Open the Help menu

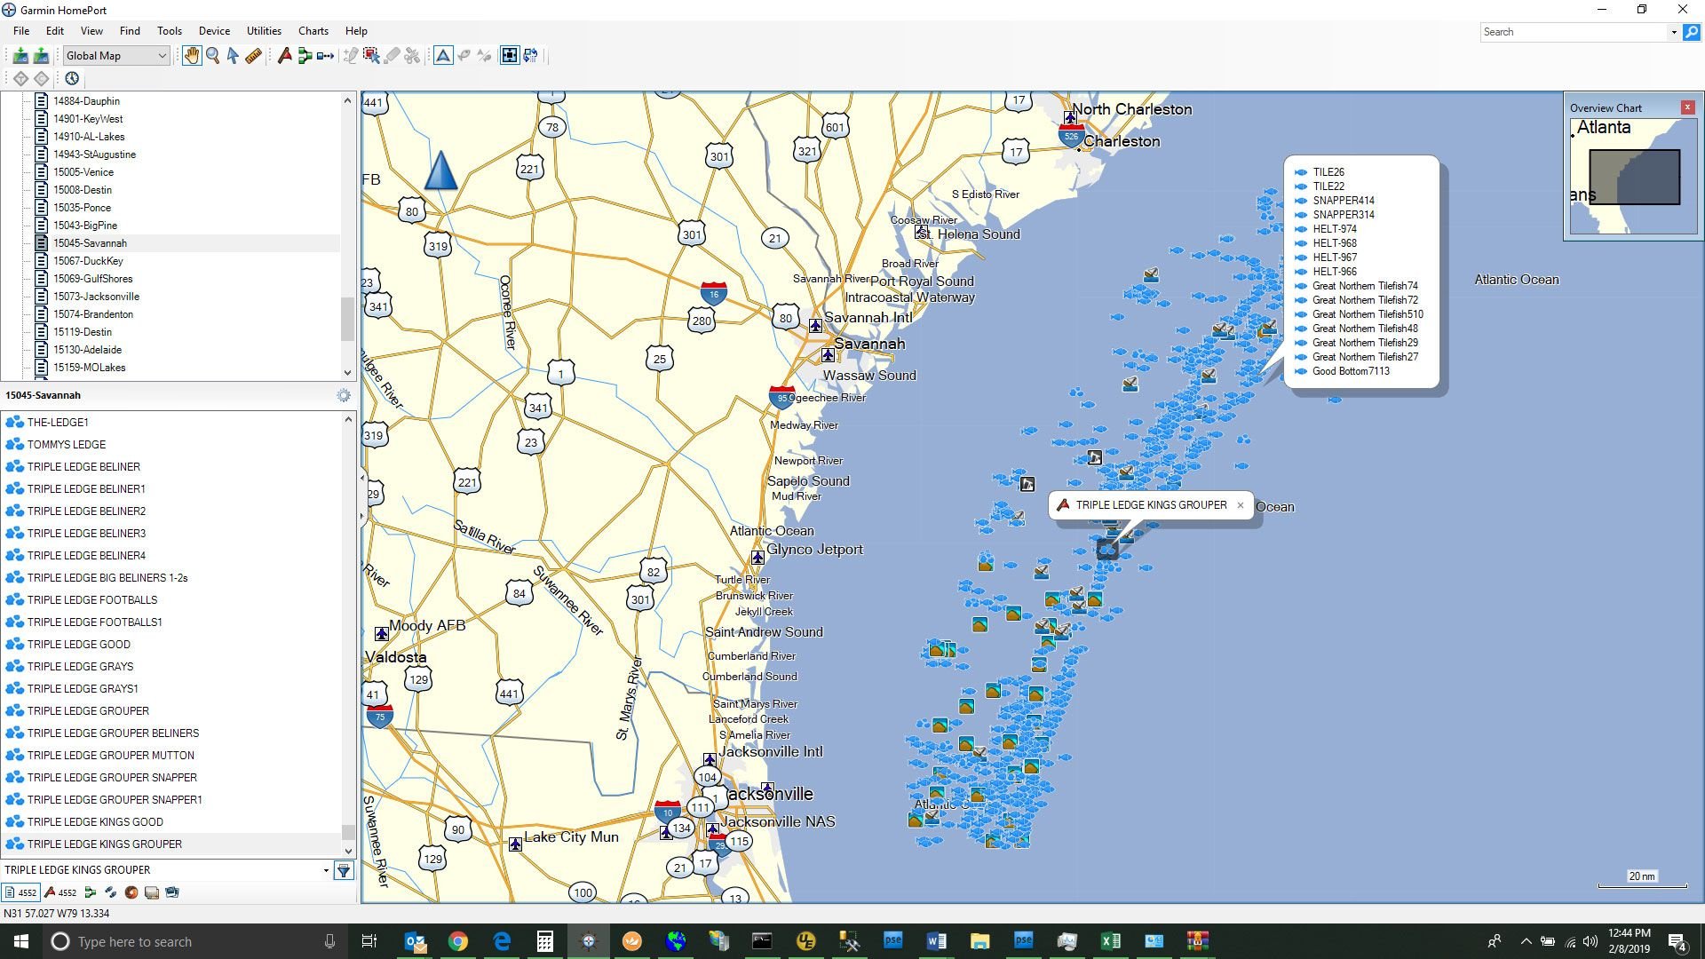point(356,31)
